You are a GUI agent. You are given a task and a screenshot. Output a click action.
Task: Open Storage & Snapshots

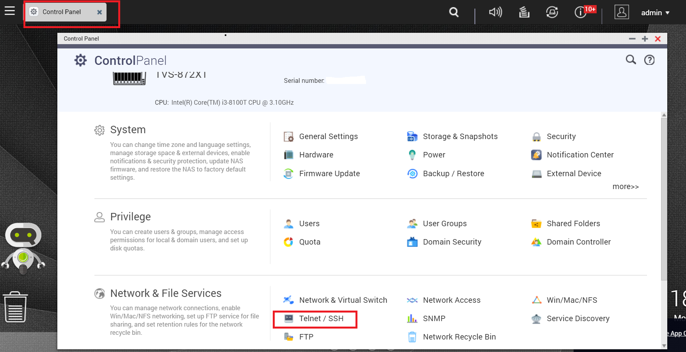(x=452, y=136)
